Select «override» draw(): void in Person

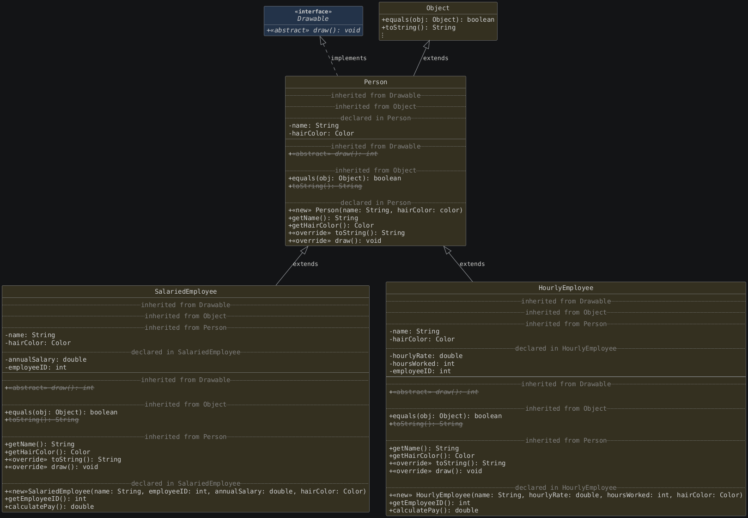tap(335, 241)
